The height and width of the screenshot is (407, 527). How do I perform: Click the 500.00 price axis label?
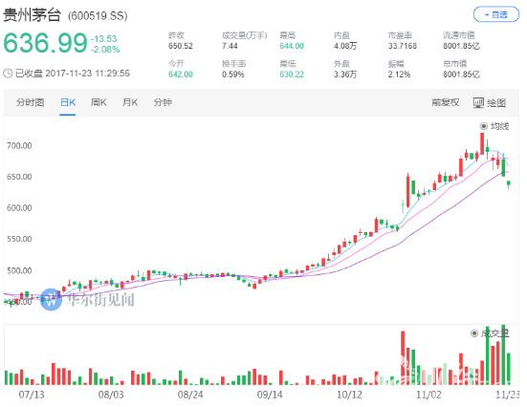19,270
